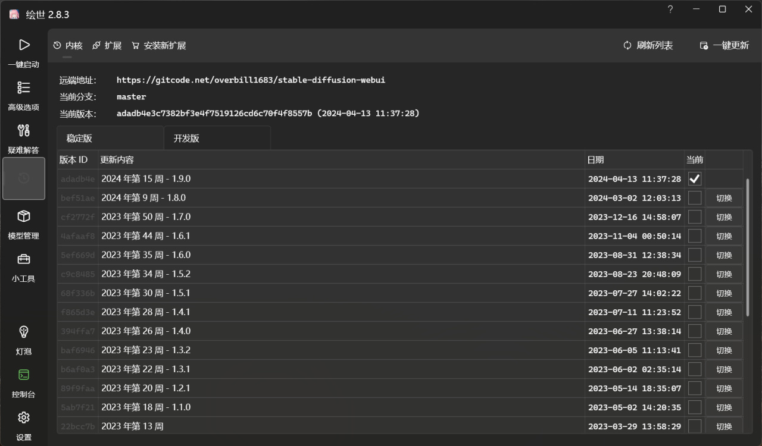Click the help question mark icon
The image size is (762, 446).
pyautogui.click(x=670, y=10)
